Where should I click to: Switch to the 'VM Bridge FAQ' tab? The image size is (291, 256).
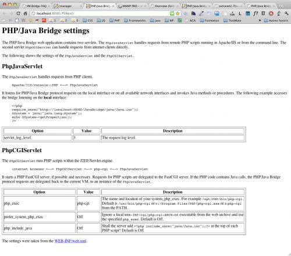pyautogui.click(x=35, y=6)
